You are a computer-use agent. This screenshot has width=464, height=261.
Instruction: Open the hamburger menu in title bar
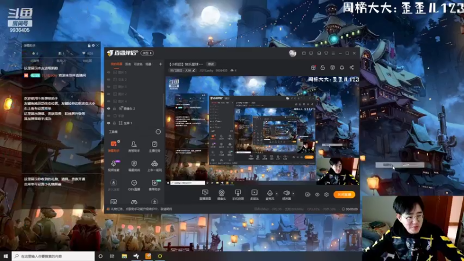(333, 53)
